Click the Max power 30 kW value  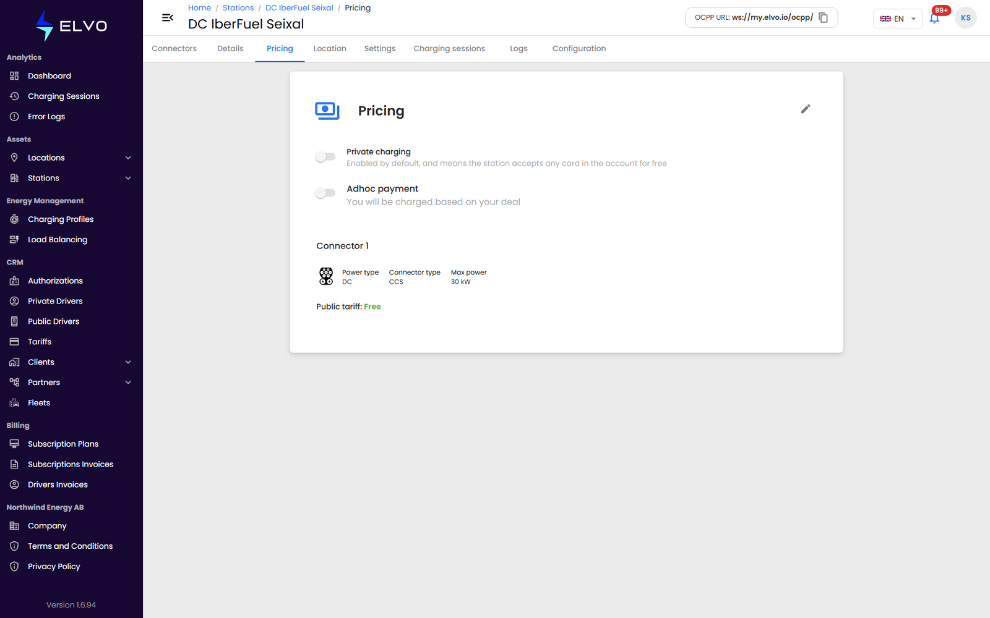(x=460, y=282)
